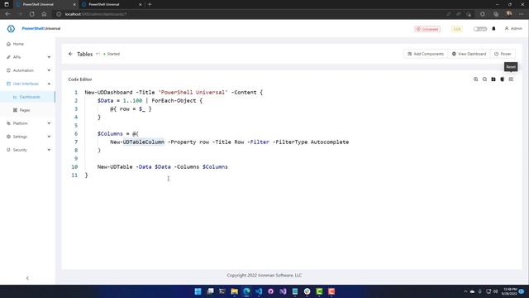Click the Automation icon in sidebar
This screenshot has width=529, height=298.
pos(8,70)
